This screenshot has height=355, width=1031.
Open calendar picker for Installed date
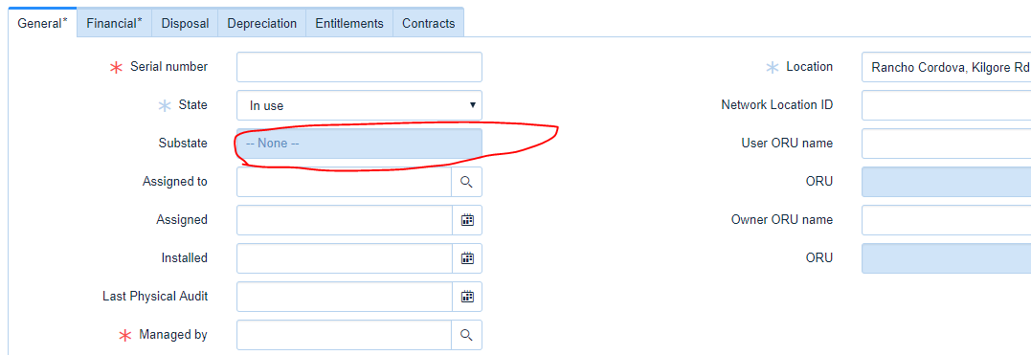467,258
